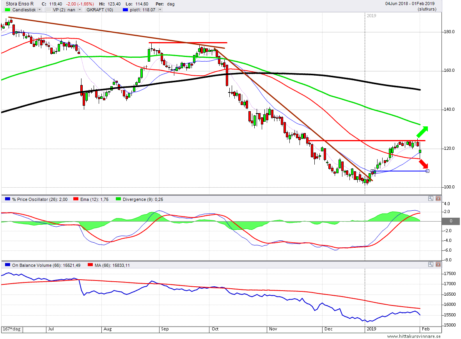The height and width of the screenshot is (339, 461).
Task: Click the (slutkurs) label
Action: click(427, 9)
